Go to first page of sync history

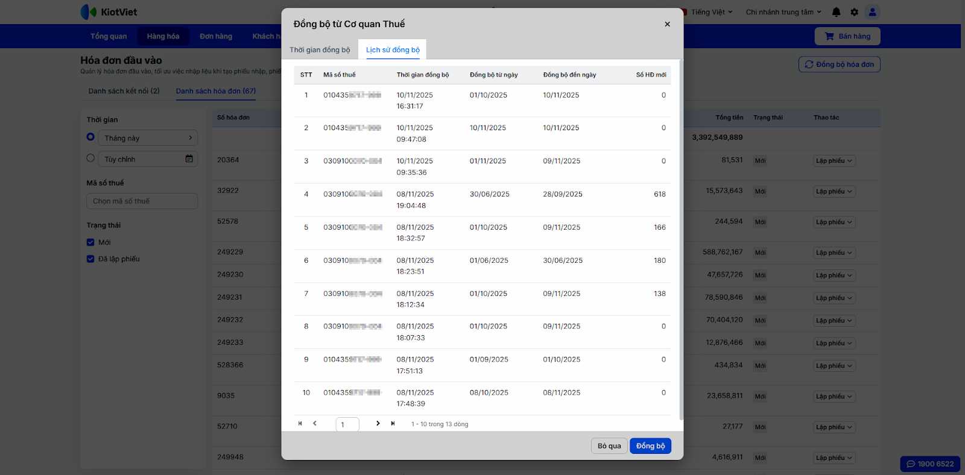click(300, 424)
